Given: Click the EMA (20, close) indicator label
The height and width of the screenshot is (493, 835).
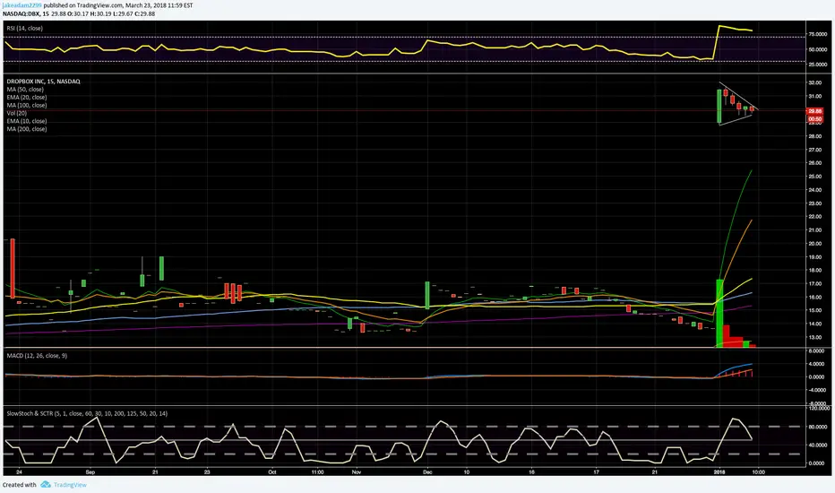Looking at the screenshot, I should tap(27, 98).
